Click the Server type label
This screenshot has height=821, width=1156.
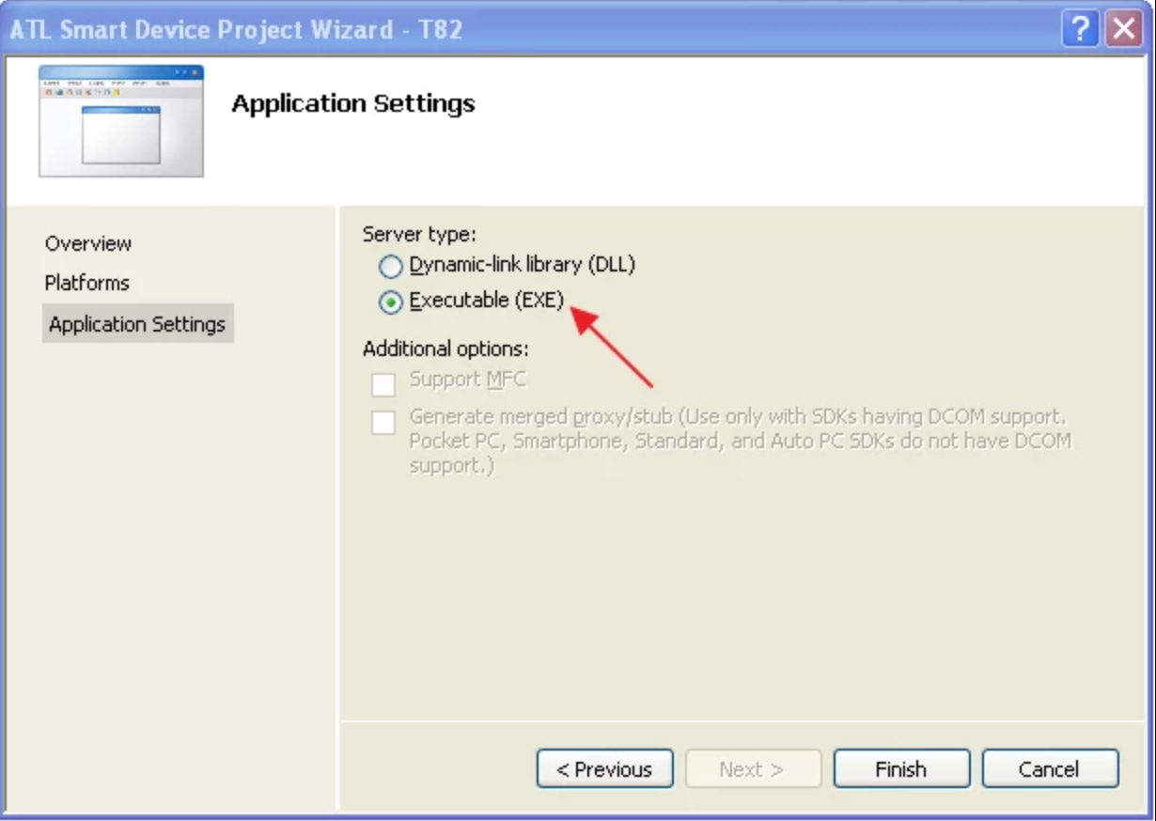point(420,234)
